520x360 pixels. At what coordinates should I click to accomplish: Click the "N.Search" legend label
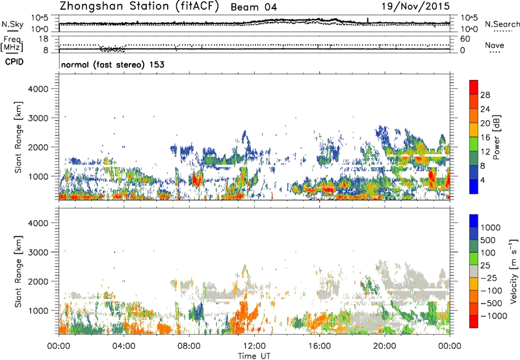point(502,24)
